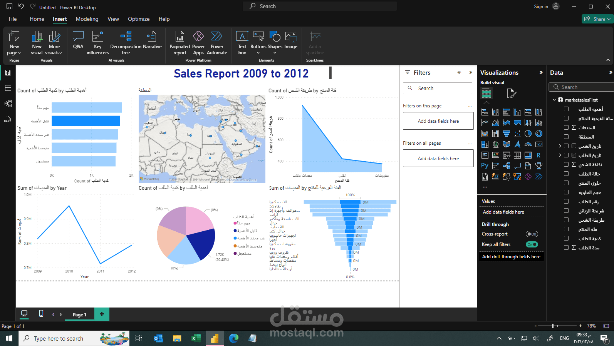This screenshot has height=346, width=614.
Task: Insert an Image element from ribbon
Action: 291,40
